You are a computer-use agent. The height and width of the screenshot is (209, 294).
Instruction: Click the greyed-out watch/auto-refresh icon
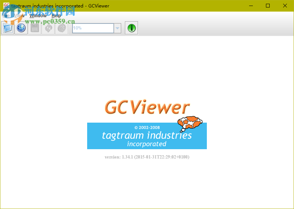[62, 28]
